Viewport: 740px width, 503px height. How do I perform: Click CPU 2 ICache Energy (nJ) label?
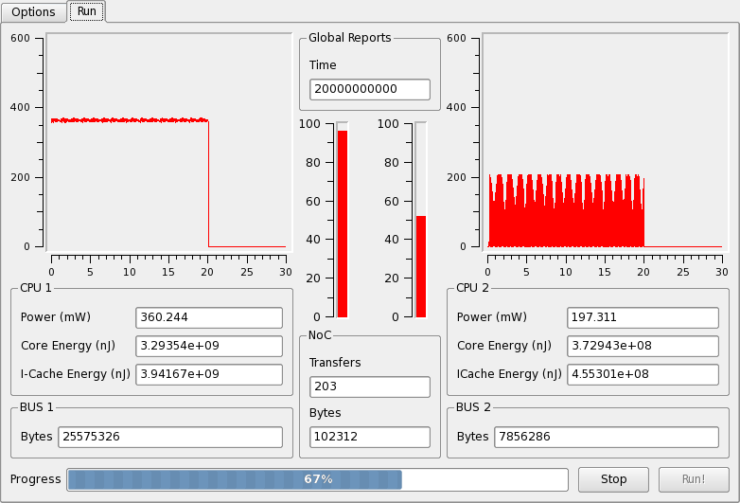(509, 374)
